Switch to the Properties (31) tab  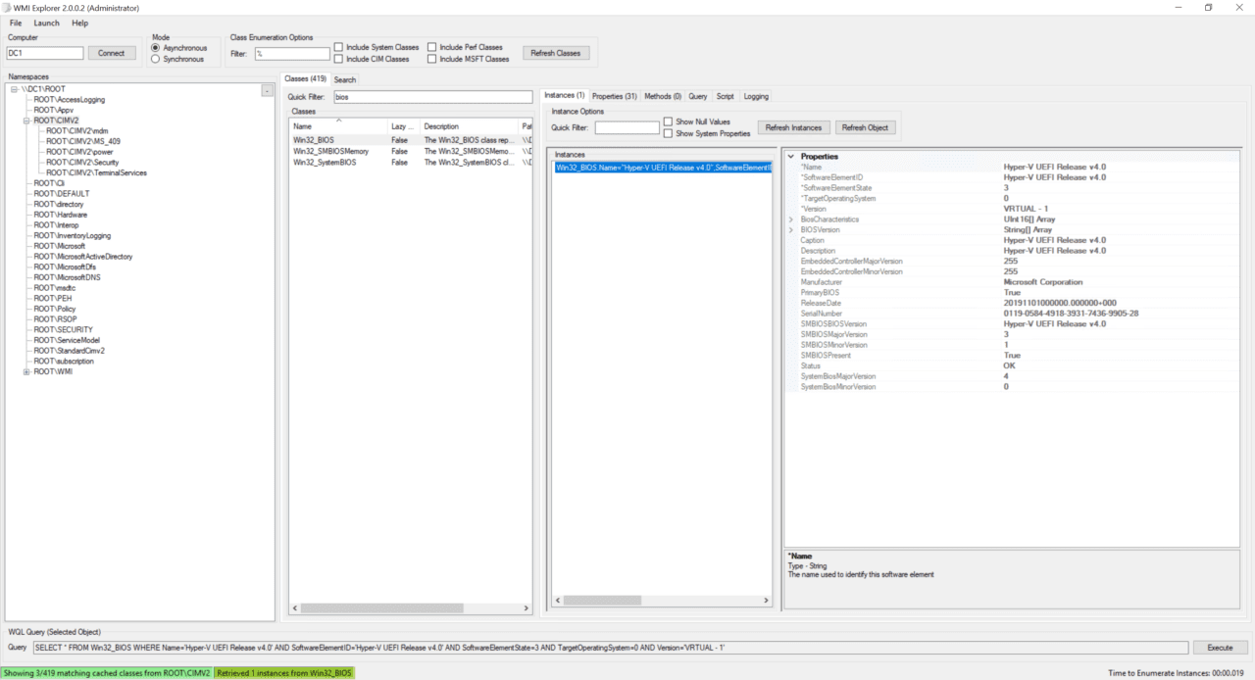(x=614, y=96)
